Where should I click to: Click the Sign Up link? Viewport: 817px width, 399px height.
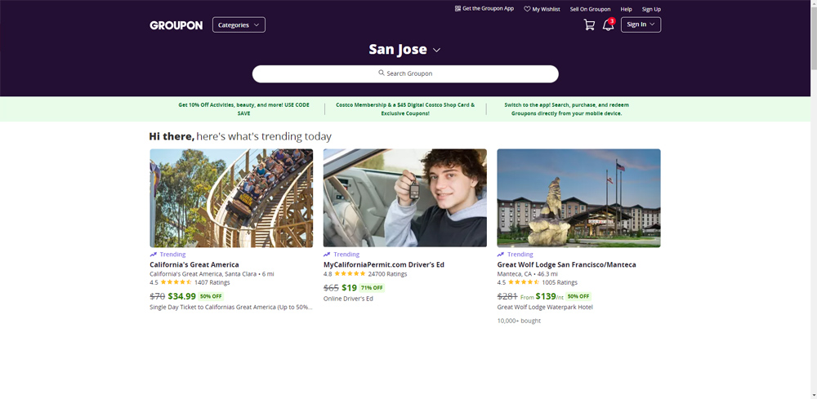point(651,9)
